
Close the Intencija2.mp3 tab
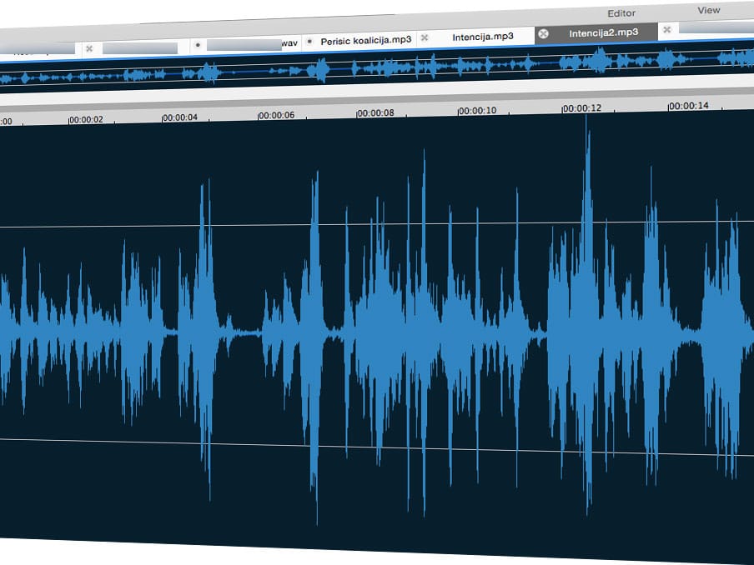point(544,33)
